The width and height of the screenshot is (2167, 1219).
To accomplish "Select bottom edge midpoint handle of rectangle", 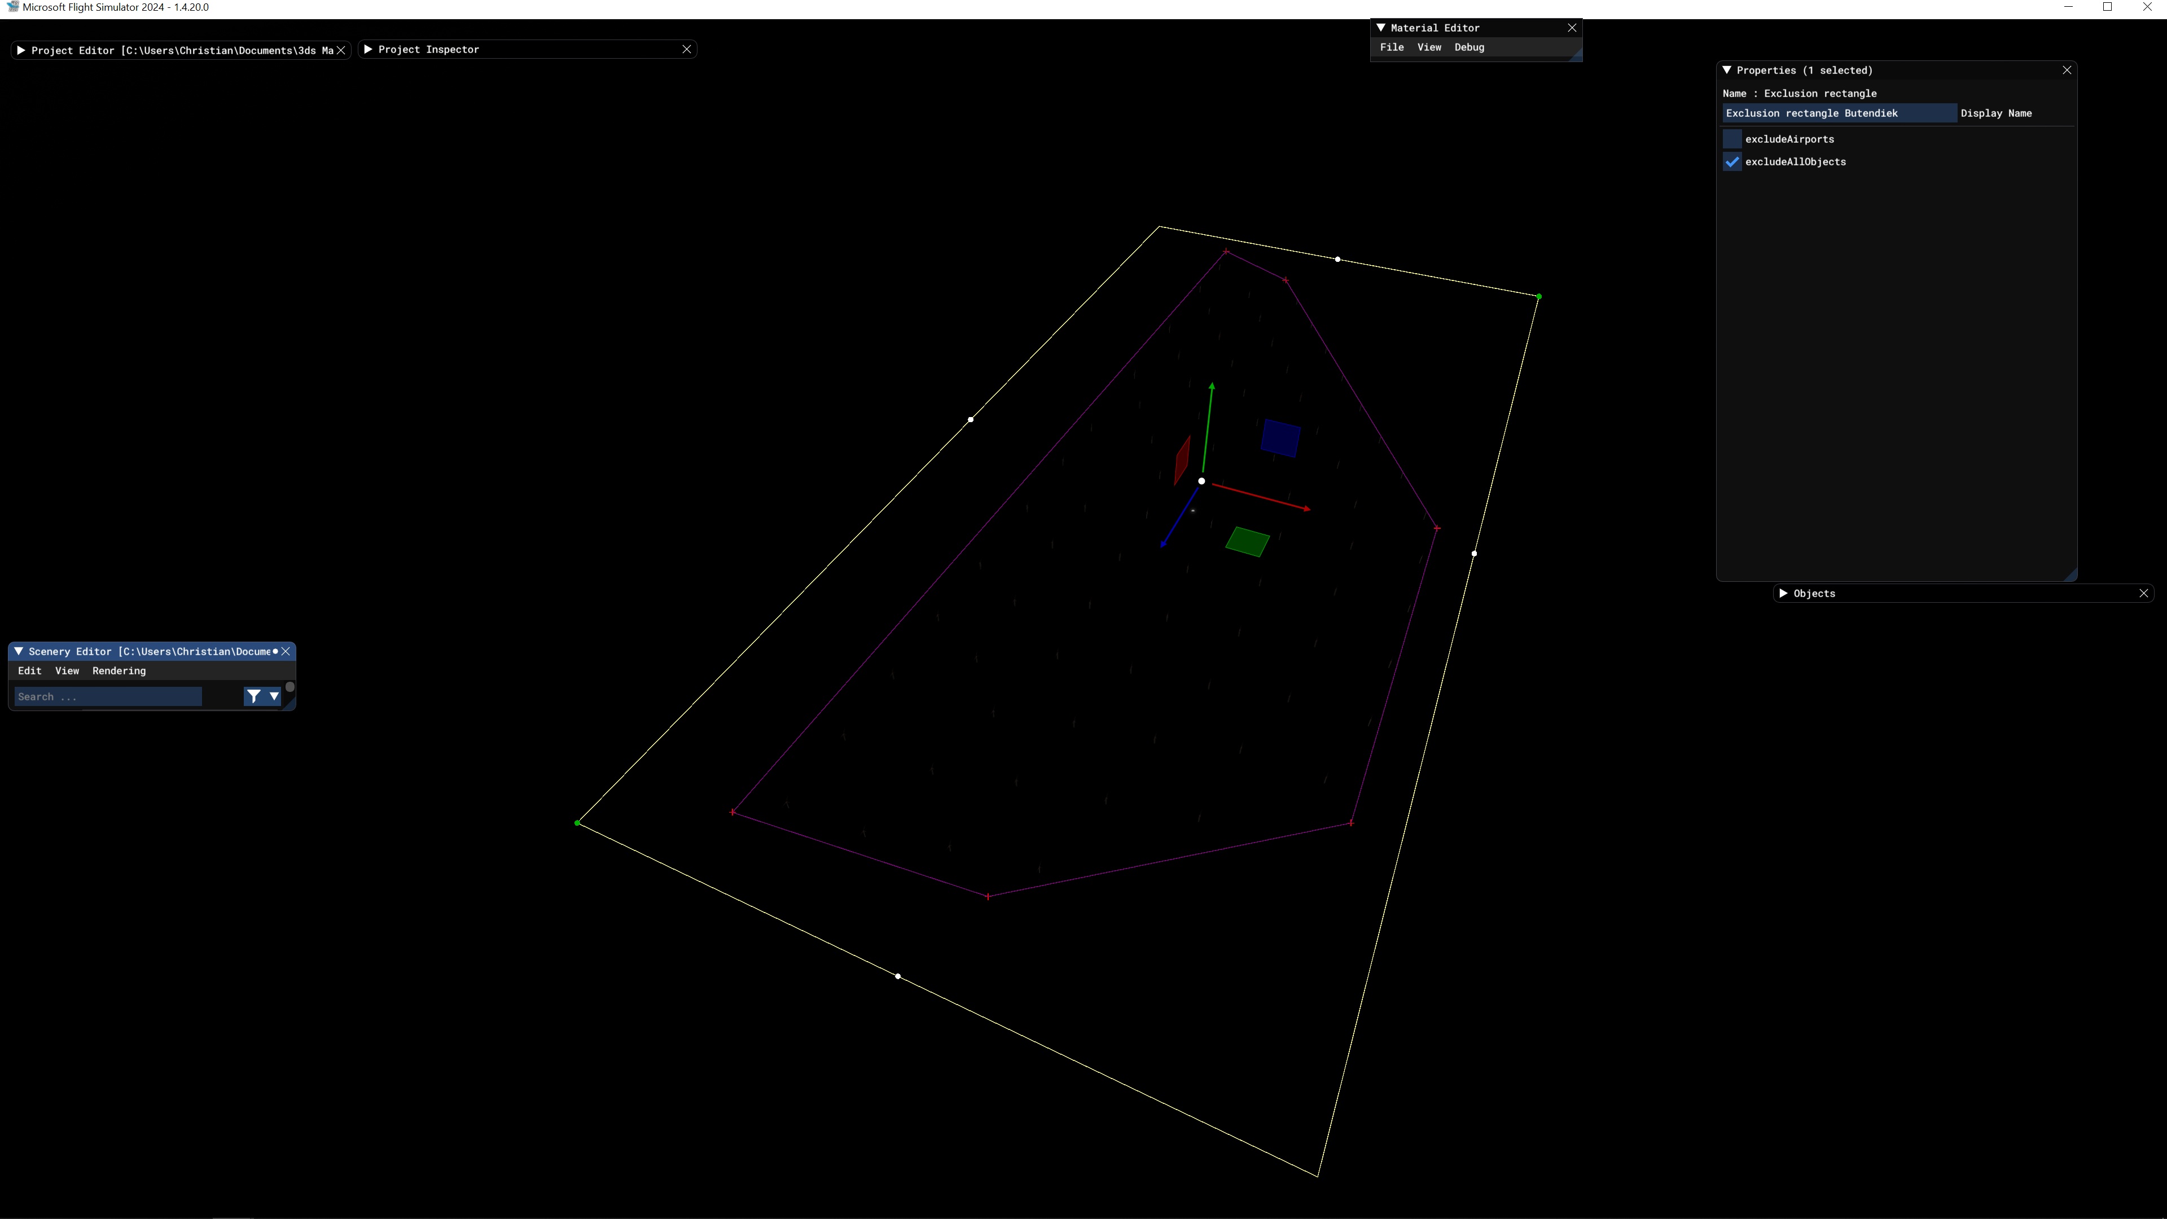I will point(898,977).
